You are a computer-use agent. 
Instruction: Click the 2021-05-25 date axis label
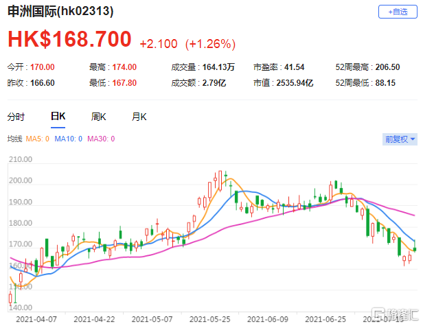point(210,319)
